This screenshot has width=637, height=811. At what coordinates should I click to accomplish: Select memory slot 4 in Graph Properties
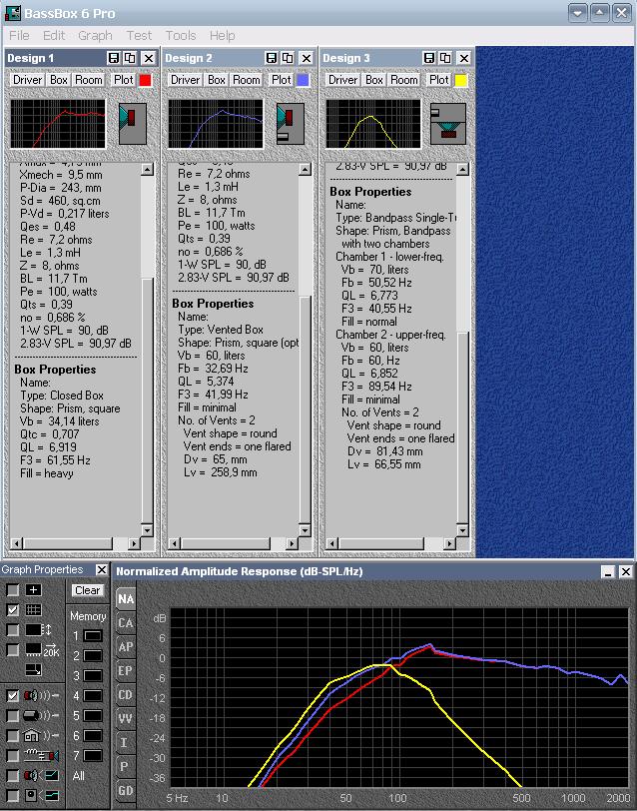92,695
